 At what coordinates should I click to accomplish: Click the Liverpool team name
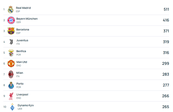(x=22, y=95)
